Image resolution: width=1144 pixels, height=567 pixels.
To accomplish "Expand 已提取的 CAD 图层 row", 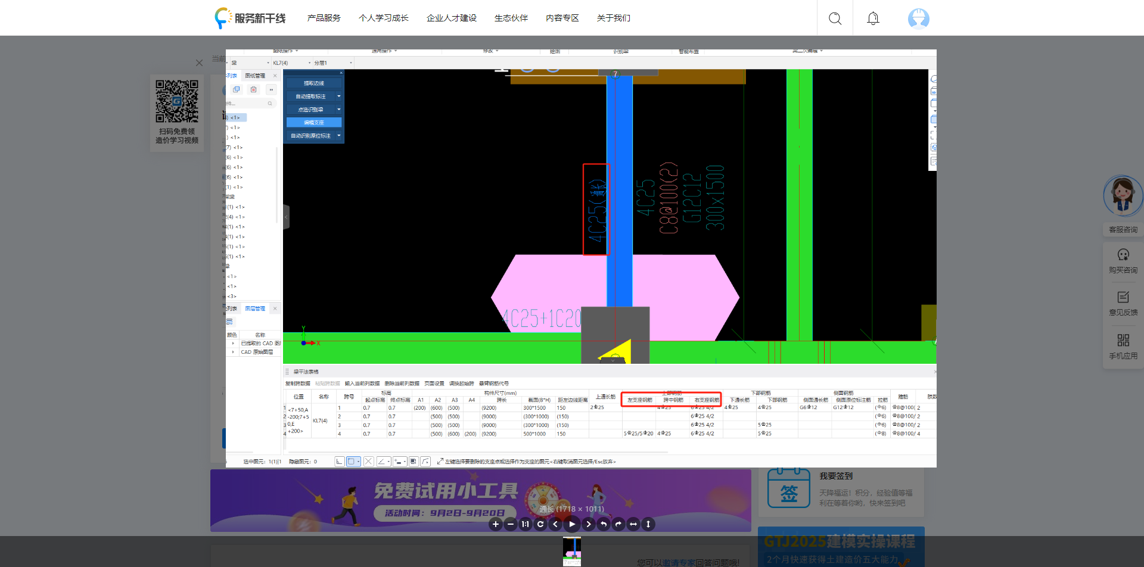I will pyautogui.click(x=233, y=343).
